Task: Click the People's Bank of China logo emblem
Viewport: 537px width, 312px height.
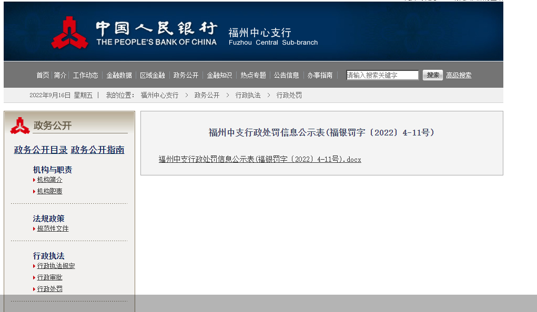Action: coord(69,32)
